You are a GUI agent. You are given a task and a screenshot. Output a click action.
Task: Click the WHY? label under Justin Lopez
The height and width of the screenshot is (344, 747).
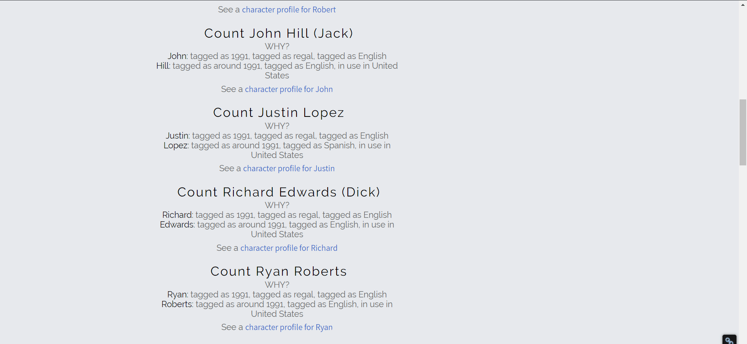(277, 126)
